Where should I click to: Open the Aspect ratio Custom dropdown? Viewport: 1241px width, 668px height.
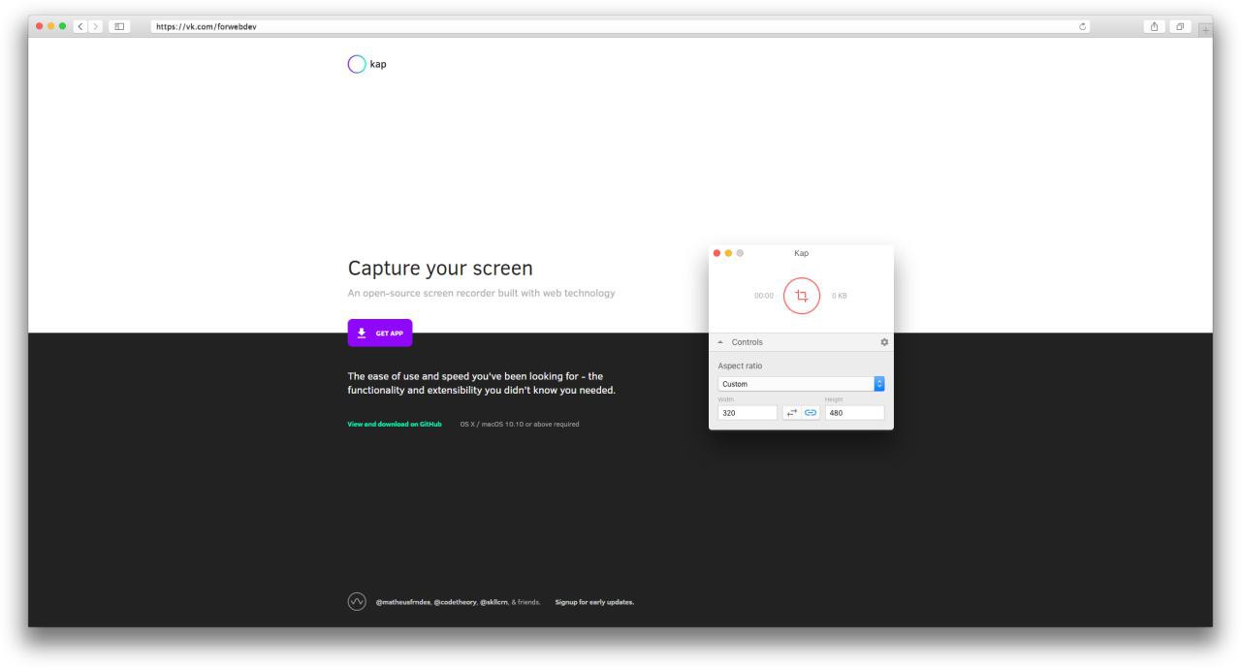pyautogui.click(x=801, y=384)
